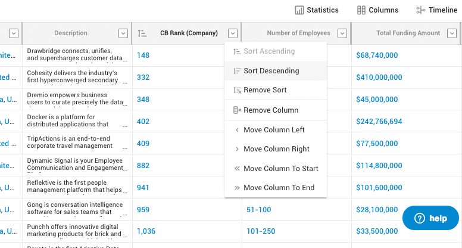Open the Statistics view
Image resolution: width=462 pixels, height=248 pixels.
(317, 10)
